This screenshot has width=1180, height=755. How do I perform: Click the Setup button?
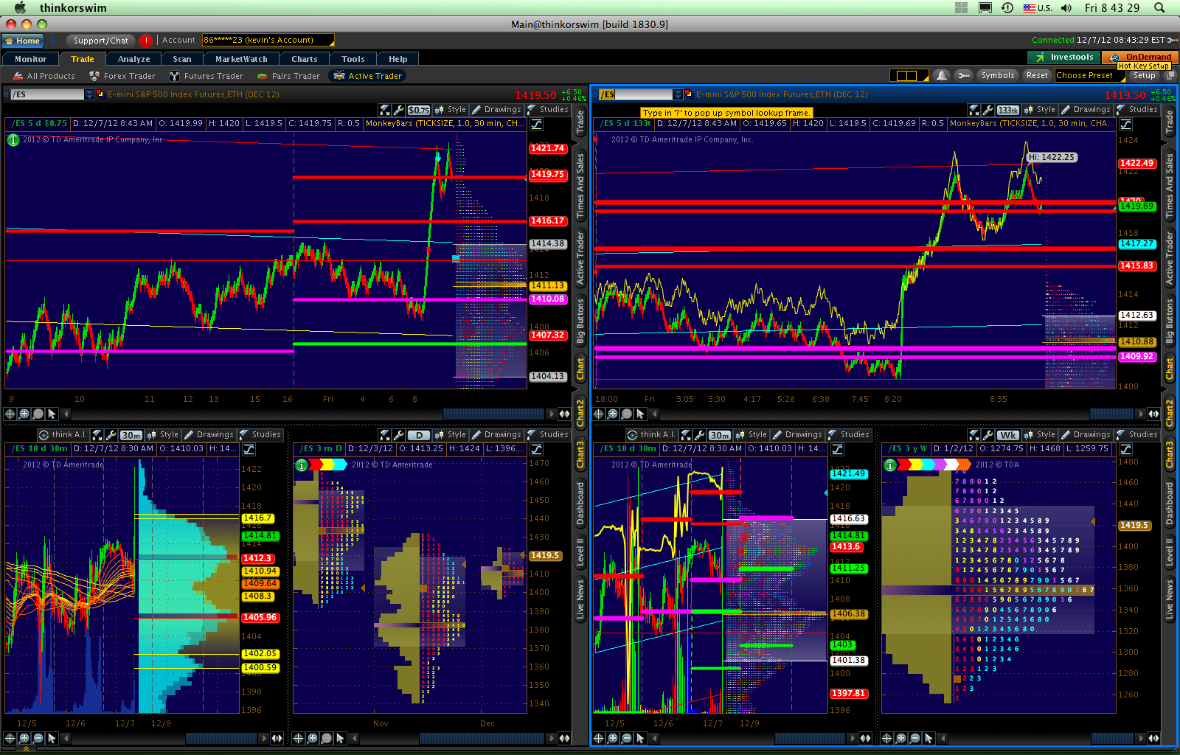point(1144,75)
